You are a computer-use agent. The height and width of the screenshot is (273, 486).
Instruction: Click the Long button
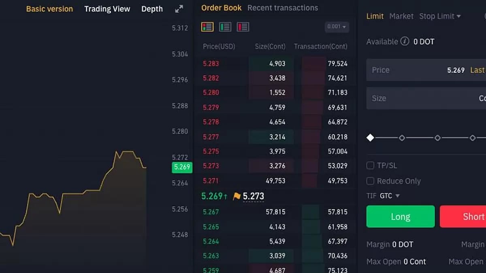pos(400,216)
